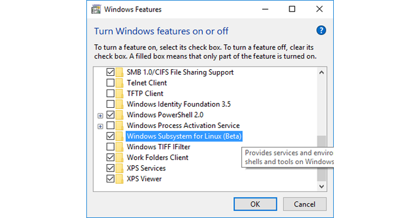This screenshot has width=419, height=218.
Task: Maximize the Windows Features dialog
Action: tap(292, 9)
